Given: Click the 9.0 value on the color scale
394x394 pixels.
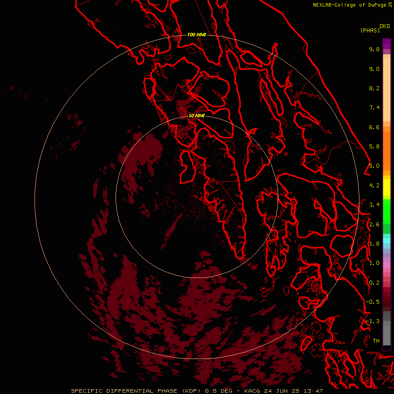Looking at the screenshot, I should (x=374, y=69).
